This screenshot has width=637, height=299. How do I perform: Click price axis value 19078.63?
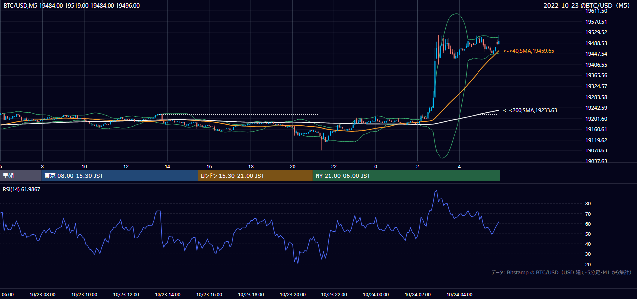coord(596,150)
